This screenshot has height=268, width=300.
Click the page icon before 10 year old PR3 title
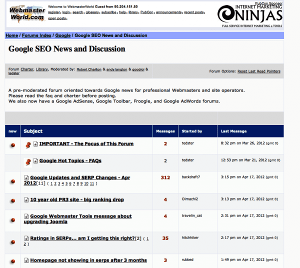26,199
